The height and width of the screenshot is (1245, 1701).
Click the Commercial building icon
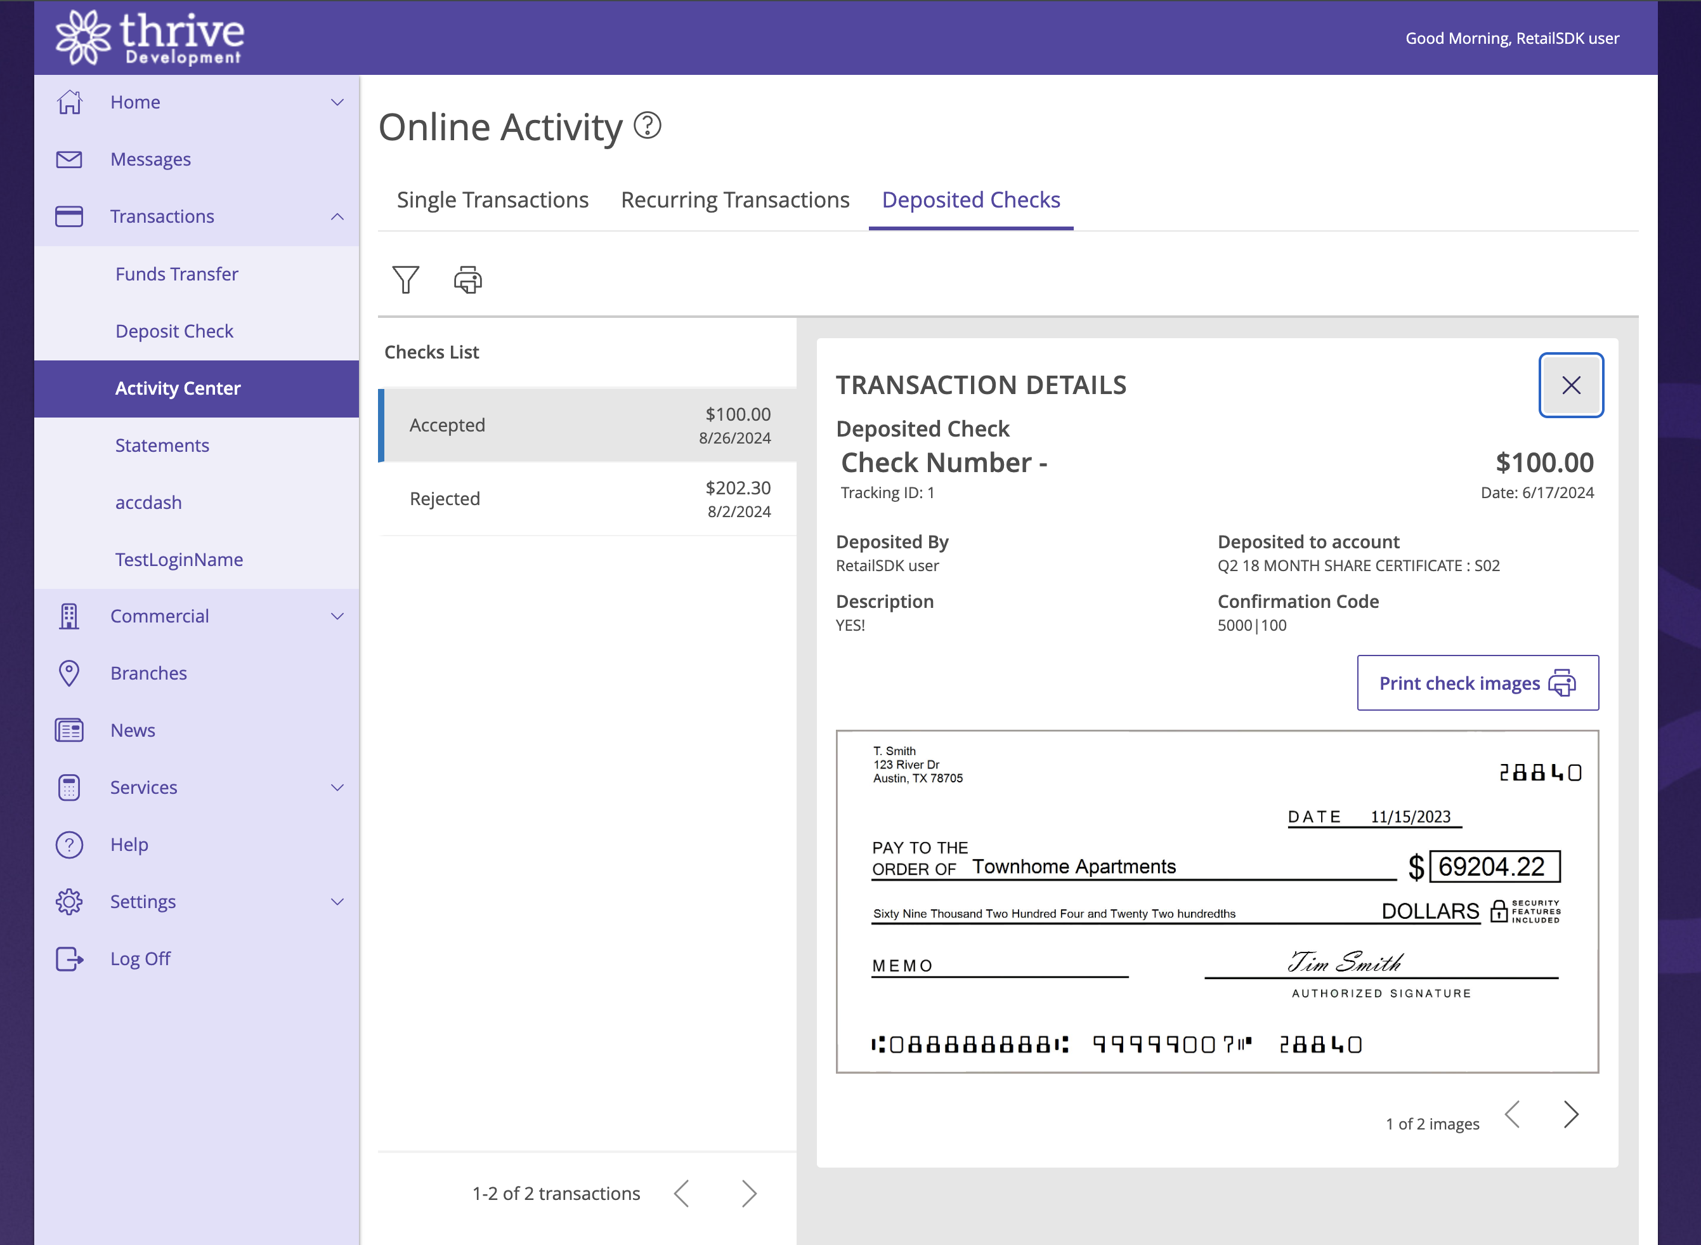click(69, 616)
